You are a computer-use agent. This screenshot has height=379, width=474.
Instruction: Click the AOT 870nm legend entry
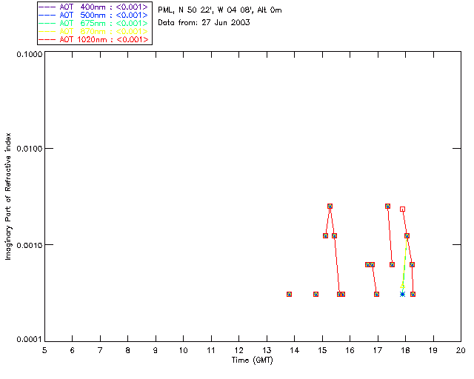point(94,31)
